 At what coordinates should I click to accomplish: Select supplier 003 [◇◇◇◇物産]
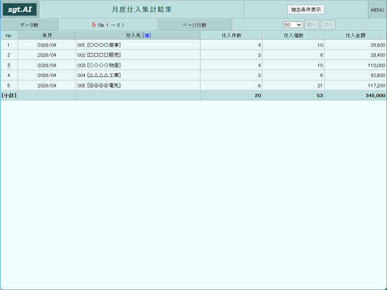point(99,65)
